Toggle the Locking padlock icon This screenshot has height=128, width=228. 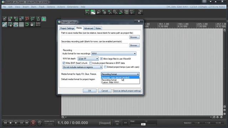click(32, 25)
